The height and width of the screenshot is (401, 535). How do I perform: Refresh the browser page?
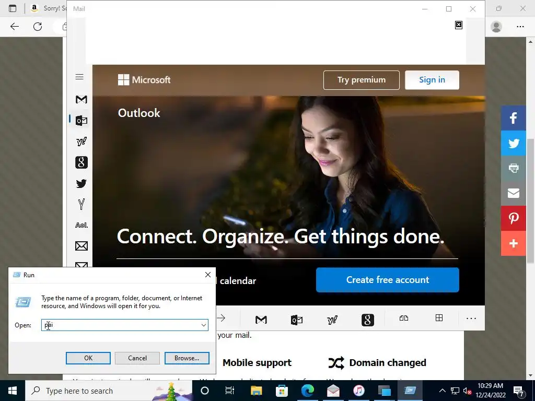pyautogui.click(x=38, y=26)
